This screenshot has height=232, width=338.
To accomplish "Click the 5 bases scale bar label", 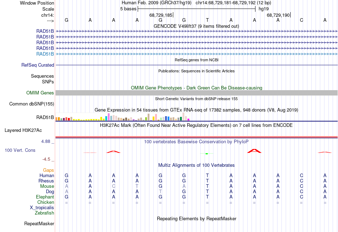I will click(x=128, y=9).
